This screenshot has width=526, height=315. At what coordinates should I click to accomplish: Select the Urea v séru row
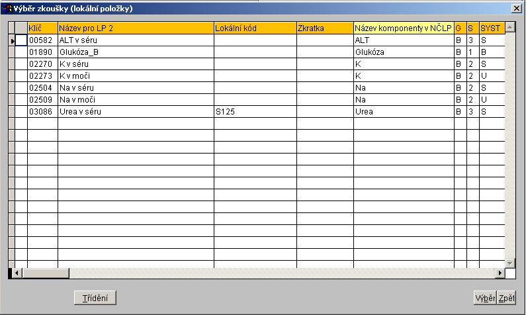click(x=136, y=112)
